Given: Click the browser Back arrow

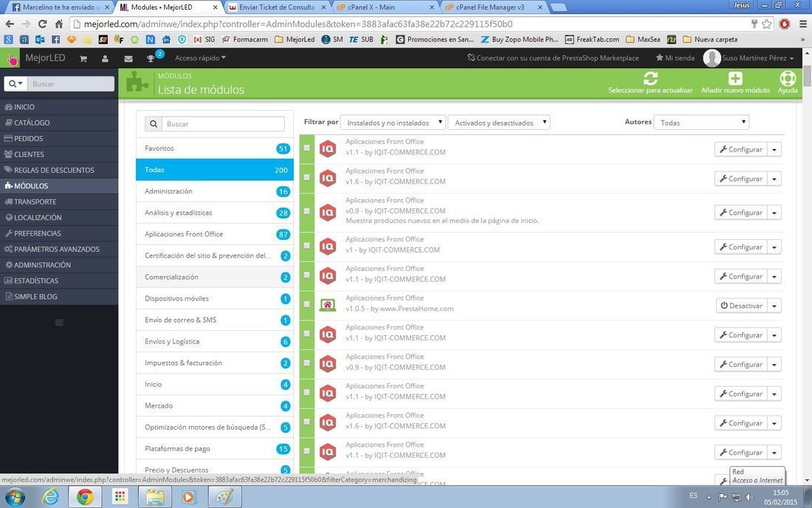Looking at the screenshot, I should point(10,24).
